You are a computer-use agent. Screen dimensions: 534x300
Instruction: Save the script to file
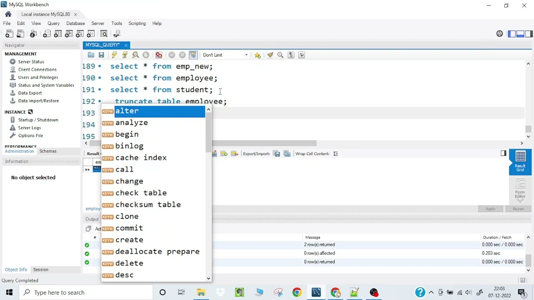(x=101, y=55)
